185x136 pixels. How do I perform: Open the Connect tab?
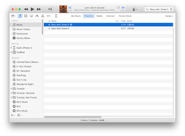pyautogui.click(x=110, y=16)
